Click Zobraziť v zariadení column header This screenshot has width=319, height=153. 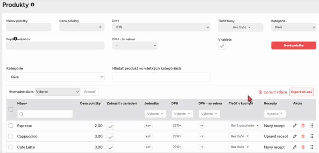click(122, 103)
